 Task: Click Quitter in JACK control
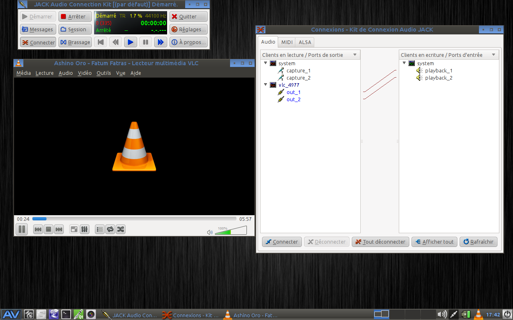[188, 16]
